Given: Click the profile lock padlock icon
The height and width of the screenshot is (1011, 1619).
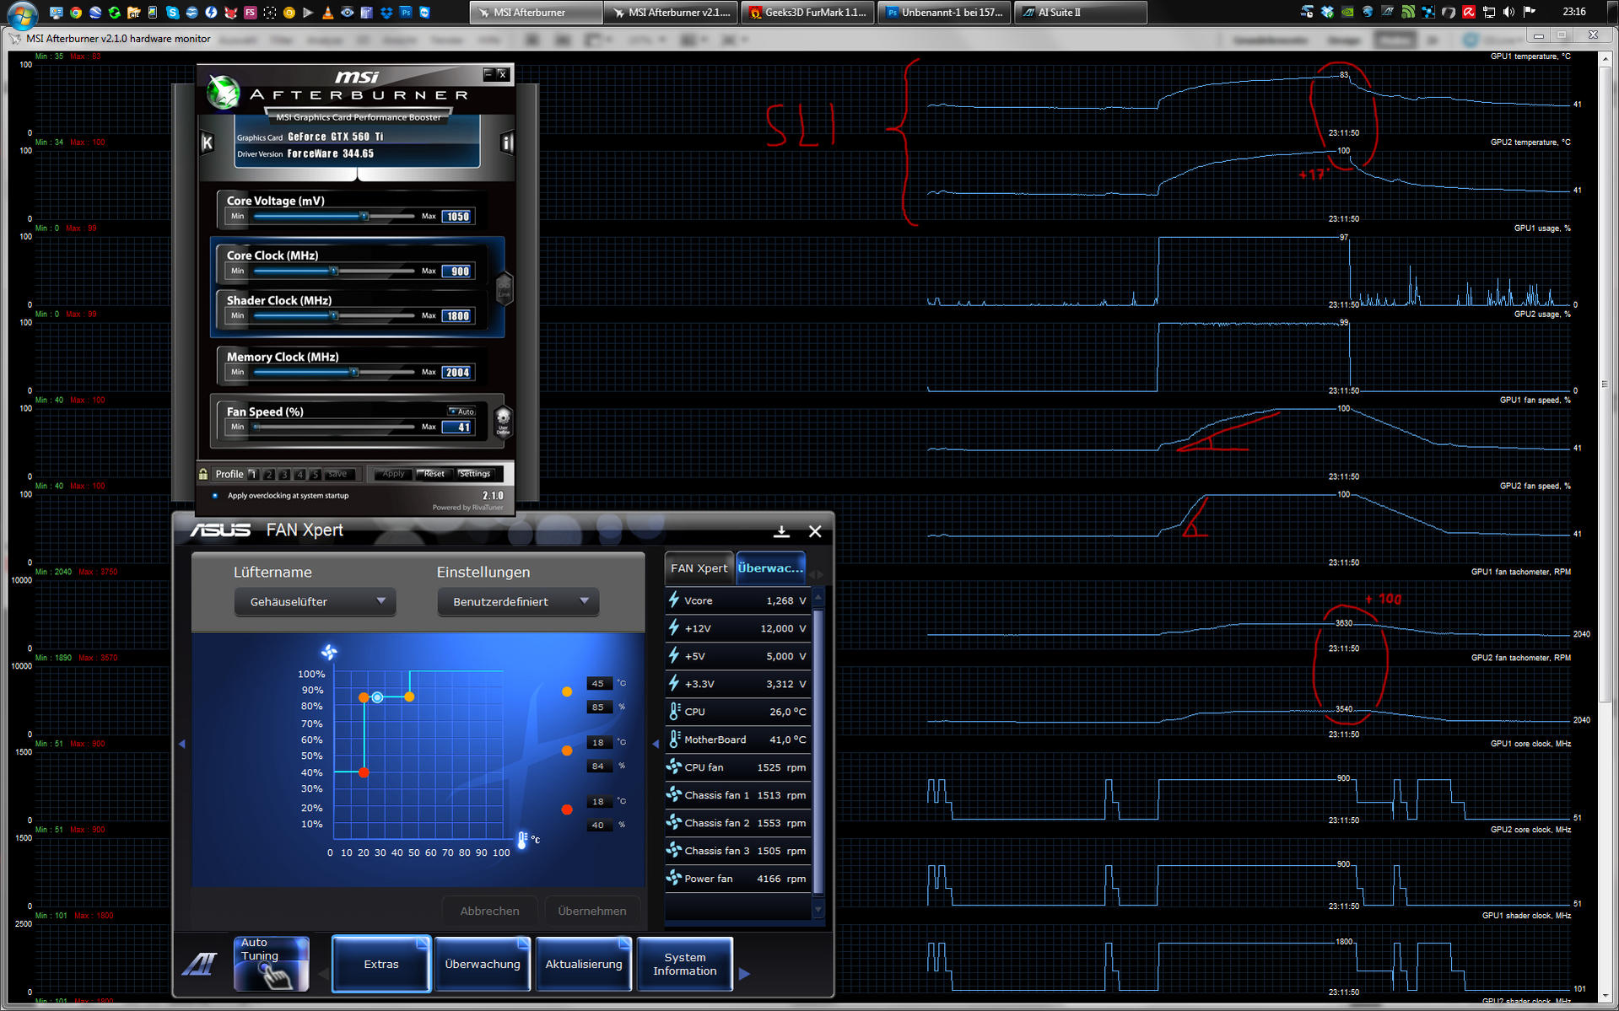Looking at the screenshot, I should (x=203, y=474).
